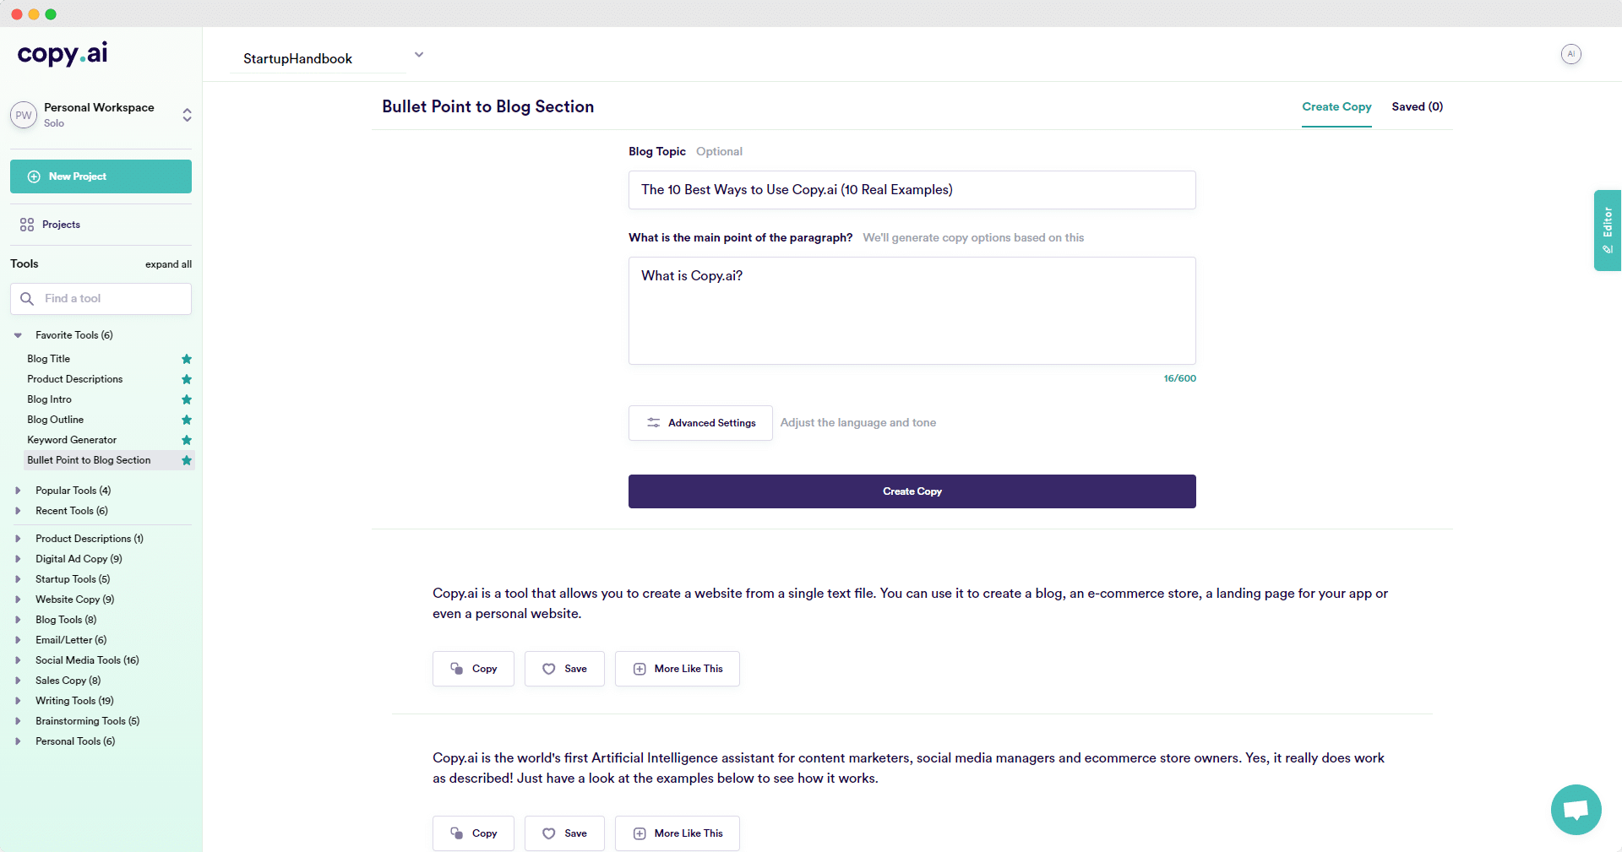Open the StartupHandbook project dropdown
1622x852 pixels.
pos(418,55)
